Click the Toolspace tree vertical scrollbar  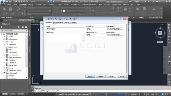coord(26,55)
